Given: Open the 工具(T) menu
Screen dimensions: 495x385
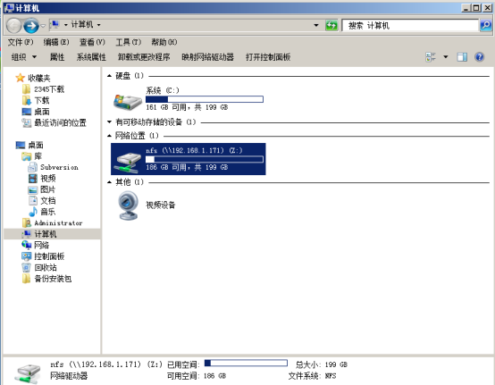Looking at the screenshot, I should coord(128,42).
